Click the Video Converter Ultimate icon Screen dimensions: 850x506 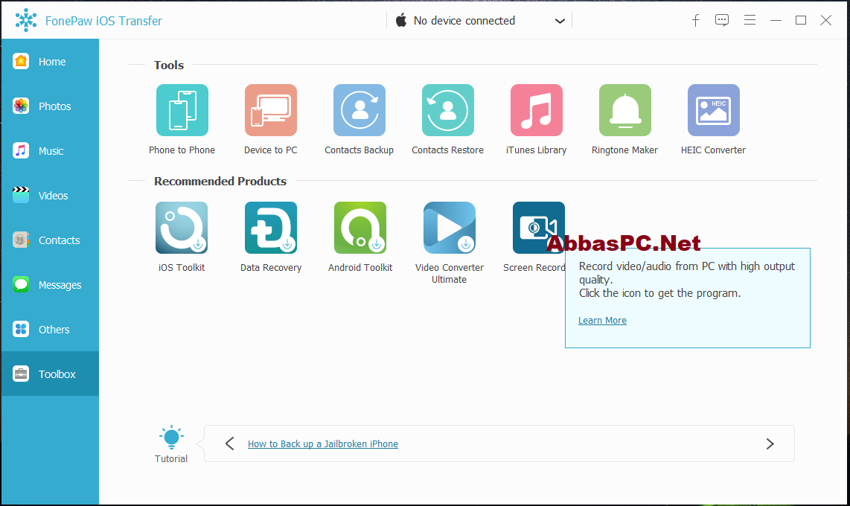[x=450, y=228]
